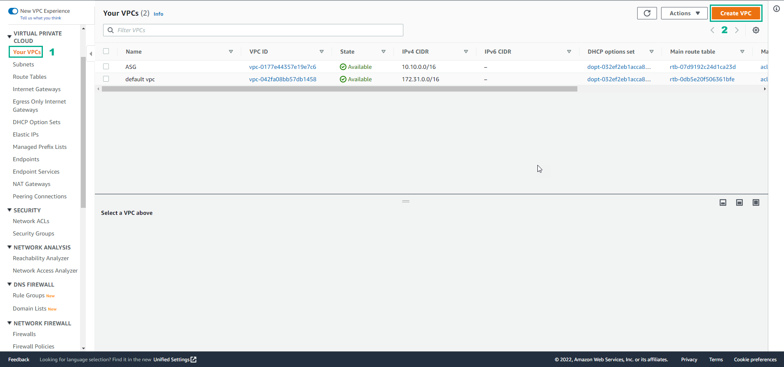Click the Info link beside Your VPCs
This screenshot has width=784, height=367.
(158, 14)
